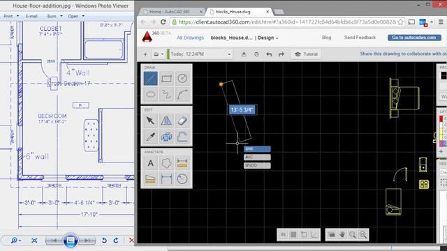Reload the page in the browser

163,22
